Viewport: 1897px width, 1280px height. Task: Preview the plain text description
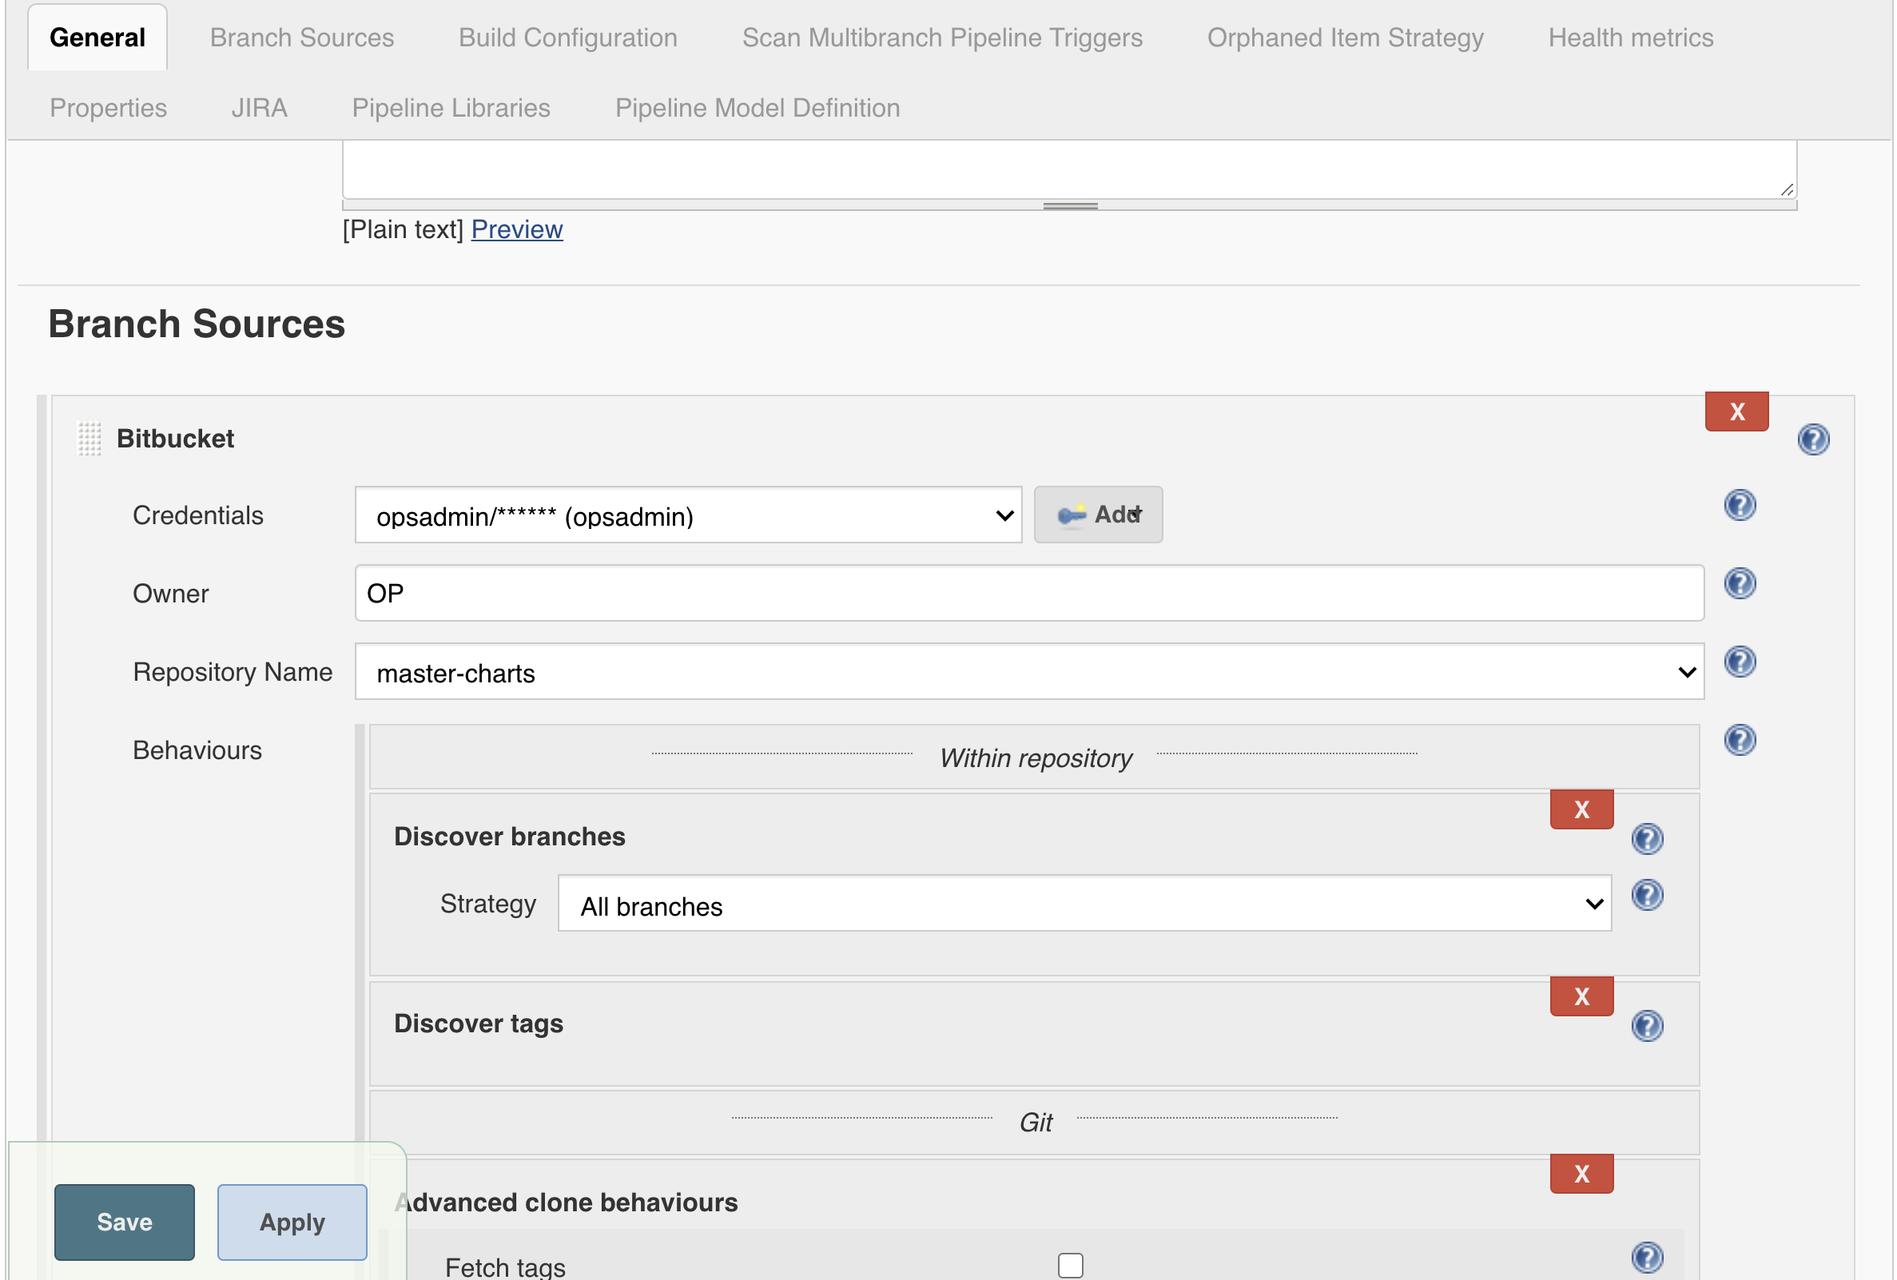coord(517,229)
